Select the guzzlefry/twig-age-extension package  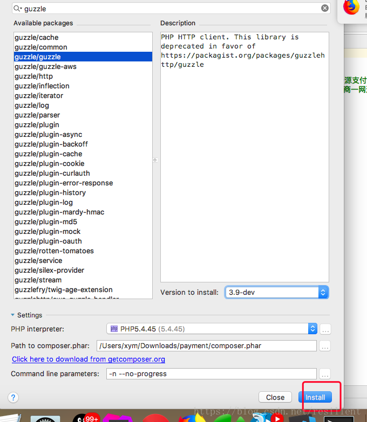[83, 289]
